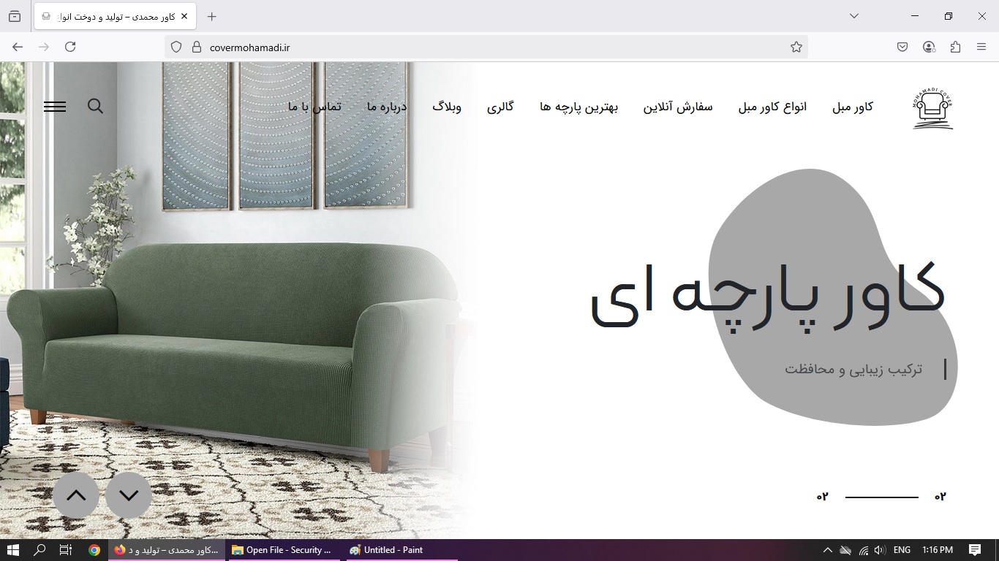Open the Firefox extensions puzzle icon
The height and width of the screenshot is (561, 999).
(955, 47)
